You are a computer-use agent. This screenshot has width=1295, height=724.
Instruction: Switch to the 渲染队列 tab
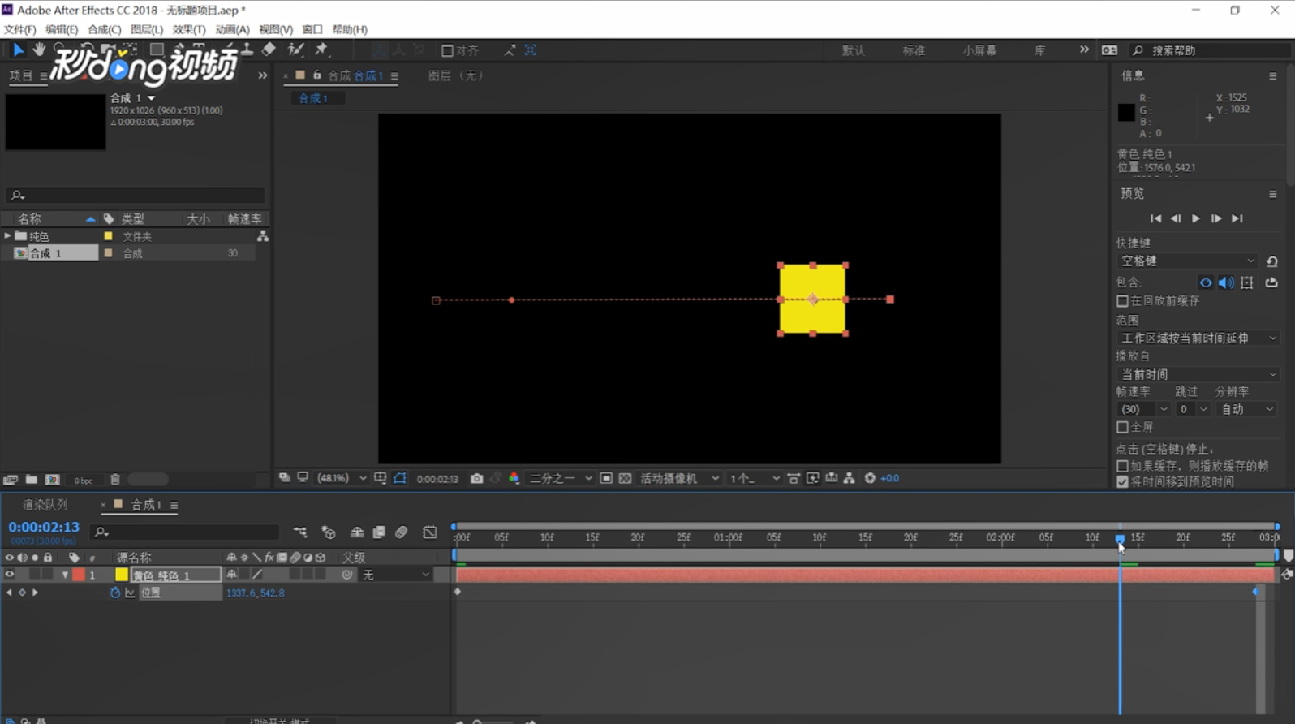45,505
